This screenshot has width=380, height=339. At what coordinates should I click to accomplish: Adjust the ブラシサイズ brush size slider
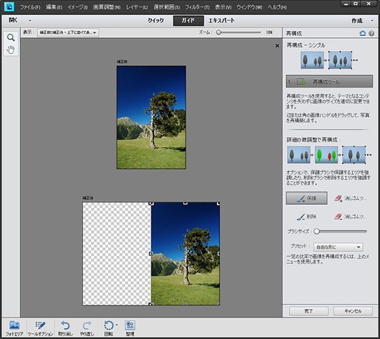[340, 232]
